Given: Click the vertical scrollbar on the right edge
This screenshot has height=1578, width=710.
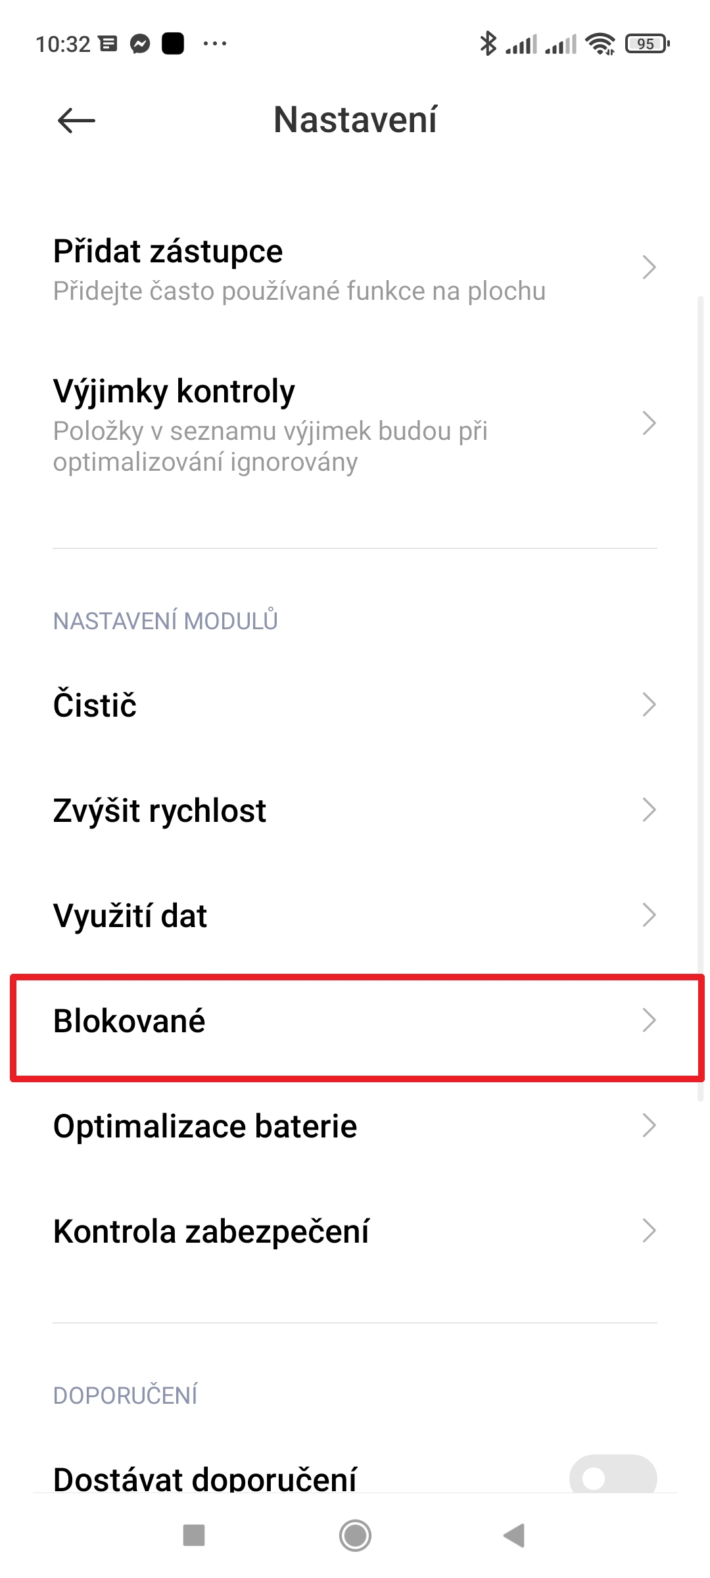Looking at the screenshot, I should pyautogui.click(x=701, y=698).
